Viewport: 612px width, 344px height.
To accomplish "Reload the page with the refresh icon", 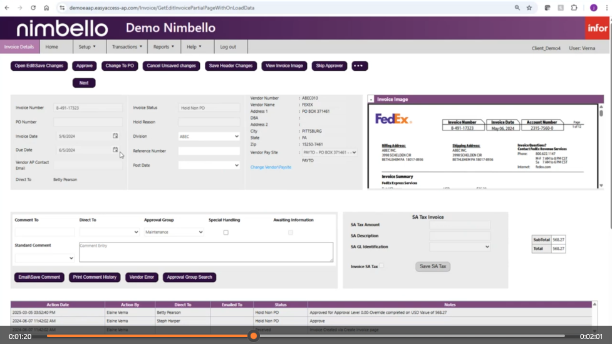I will pyautogui.click(x=33, y=8).
